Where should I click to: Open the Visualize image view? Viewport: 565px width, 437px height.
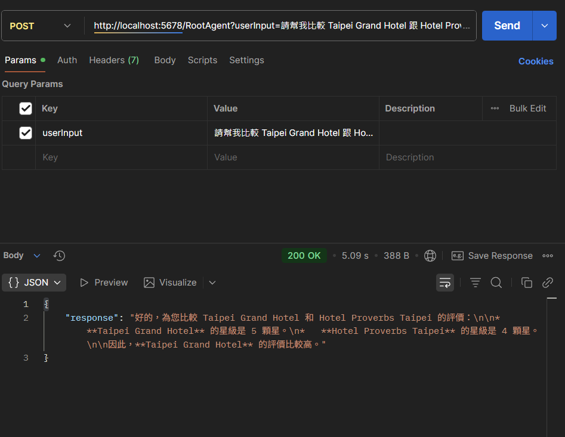click(170, 283)
